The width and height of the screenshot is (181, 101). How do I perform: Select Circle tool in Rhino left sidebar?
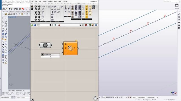pos(3,23)
